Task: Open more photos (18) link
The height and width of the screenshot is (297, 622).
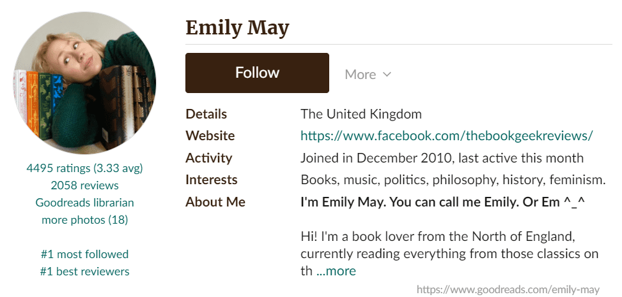Action: (84, 220)
